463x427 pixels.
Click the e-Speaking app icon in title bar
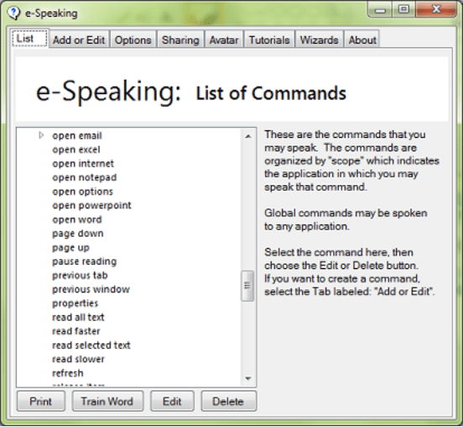[13, 13]
